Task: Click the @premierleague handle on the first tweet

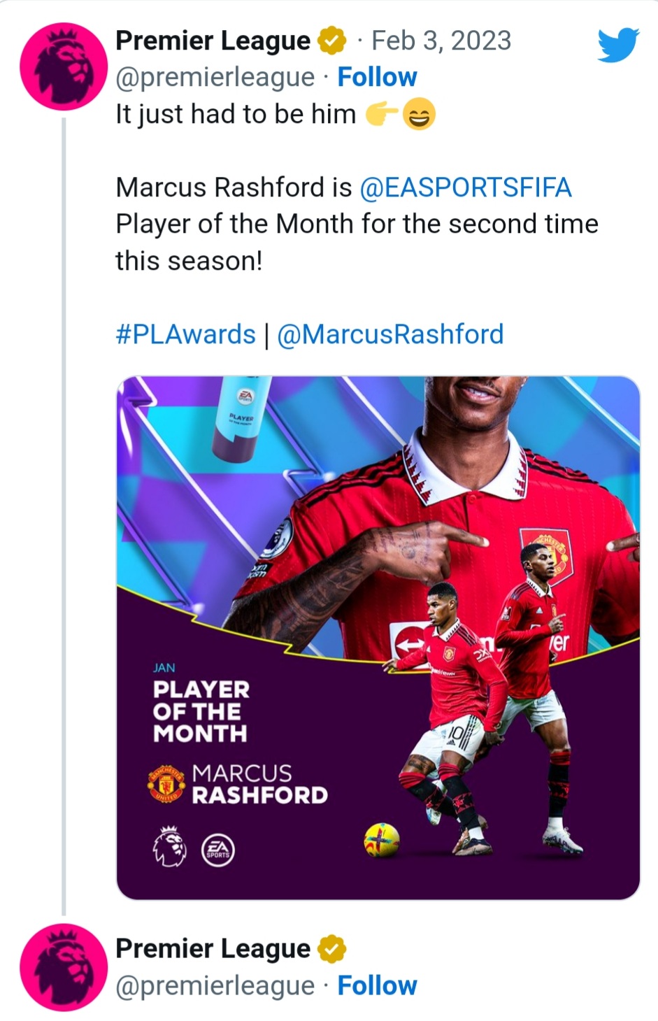Action: (x=215, y=78)
